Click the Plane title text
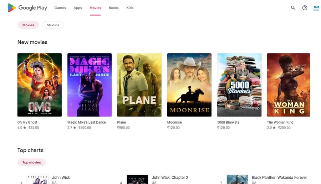Image resolution: width=321 pixels, height=184 pixels. tap(121, 122)
